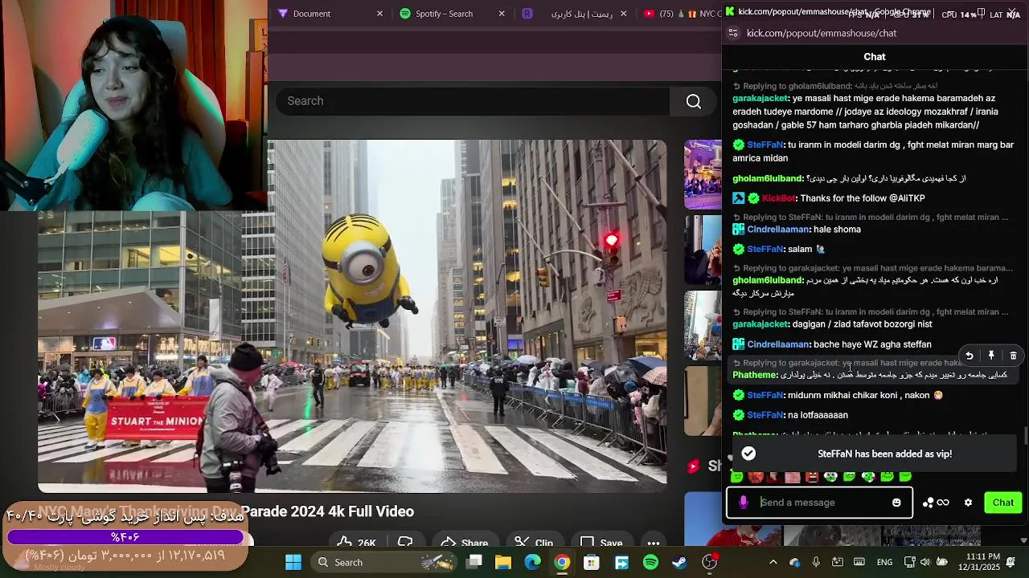
Task: Open first recommended video thumbnail
Action: tap(703, 175)
